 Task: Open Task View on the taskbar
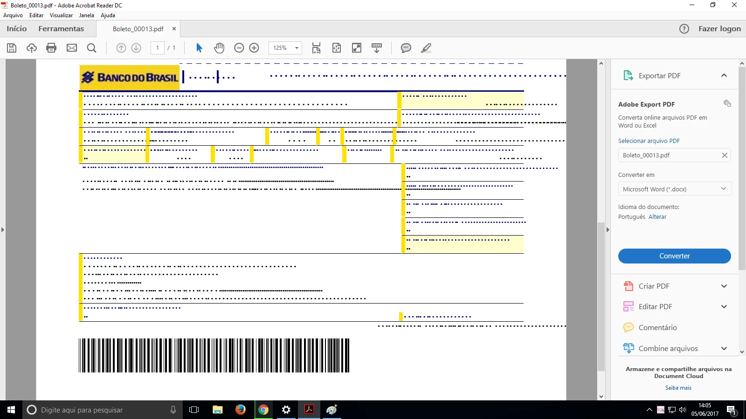tap(194, 410)
